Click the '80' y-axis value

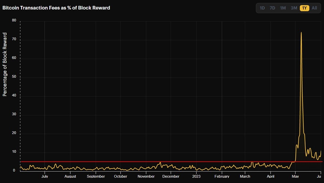[14, 20]
